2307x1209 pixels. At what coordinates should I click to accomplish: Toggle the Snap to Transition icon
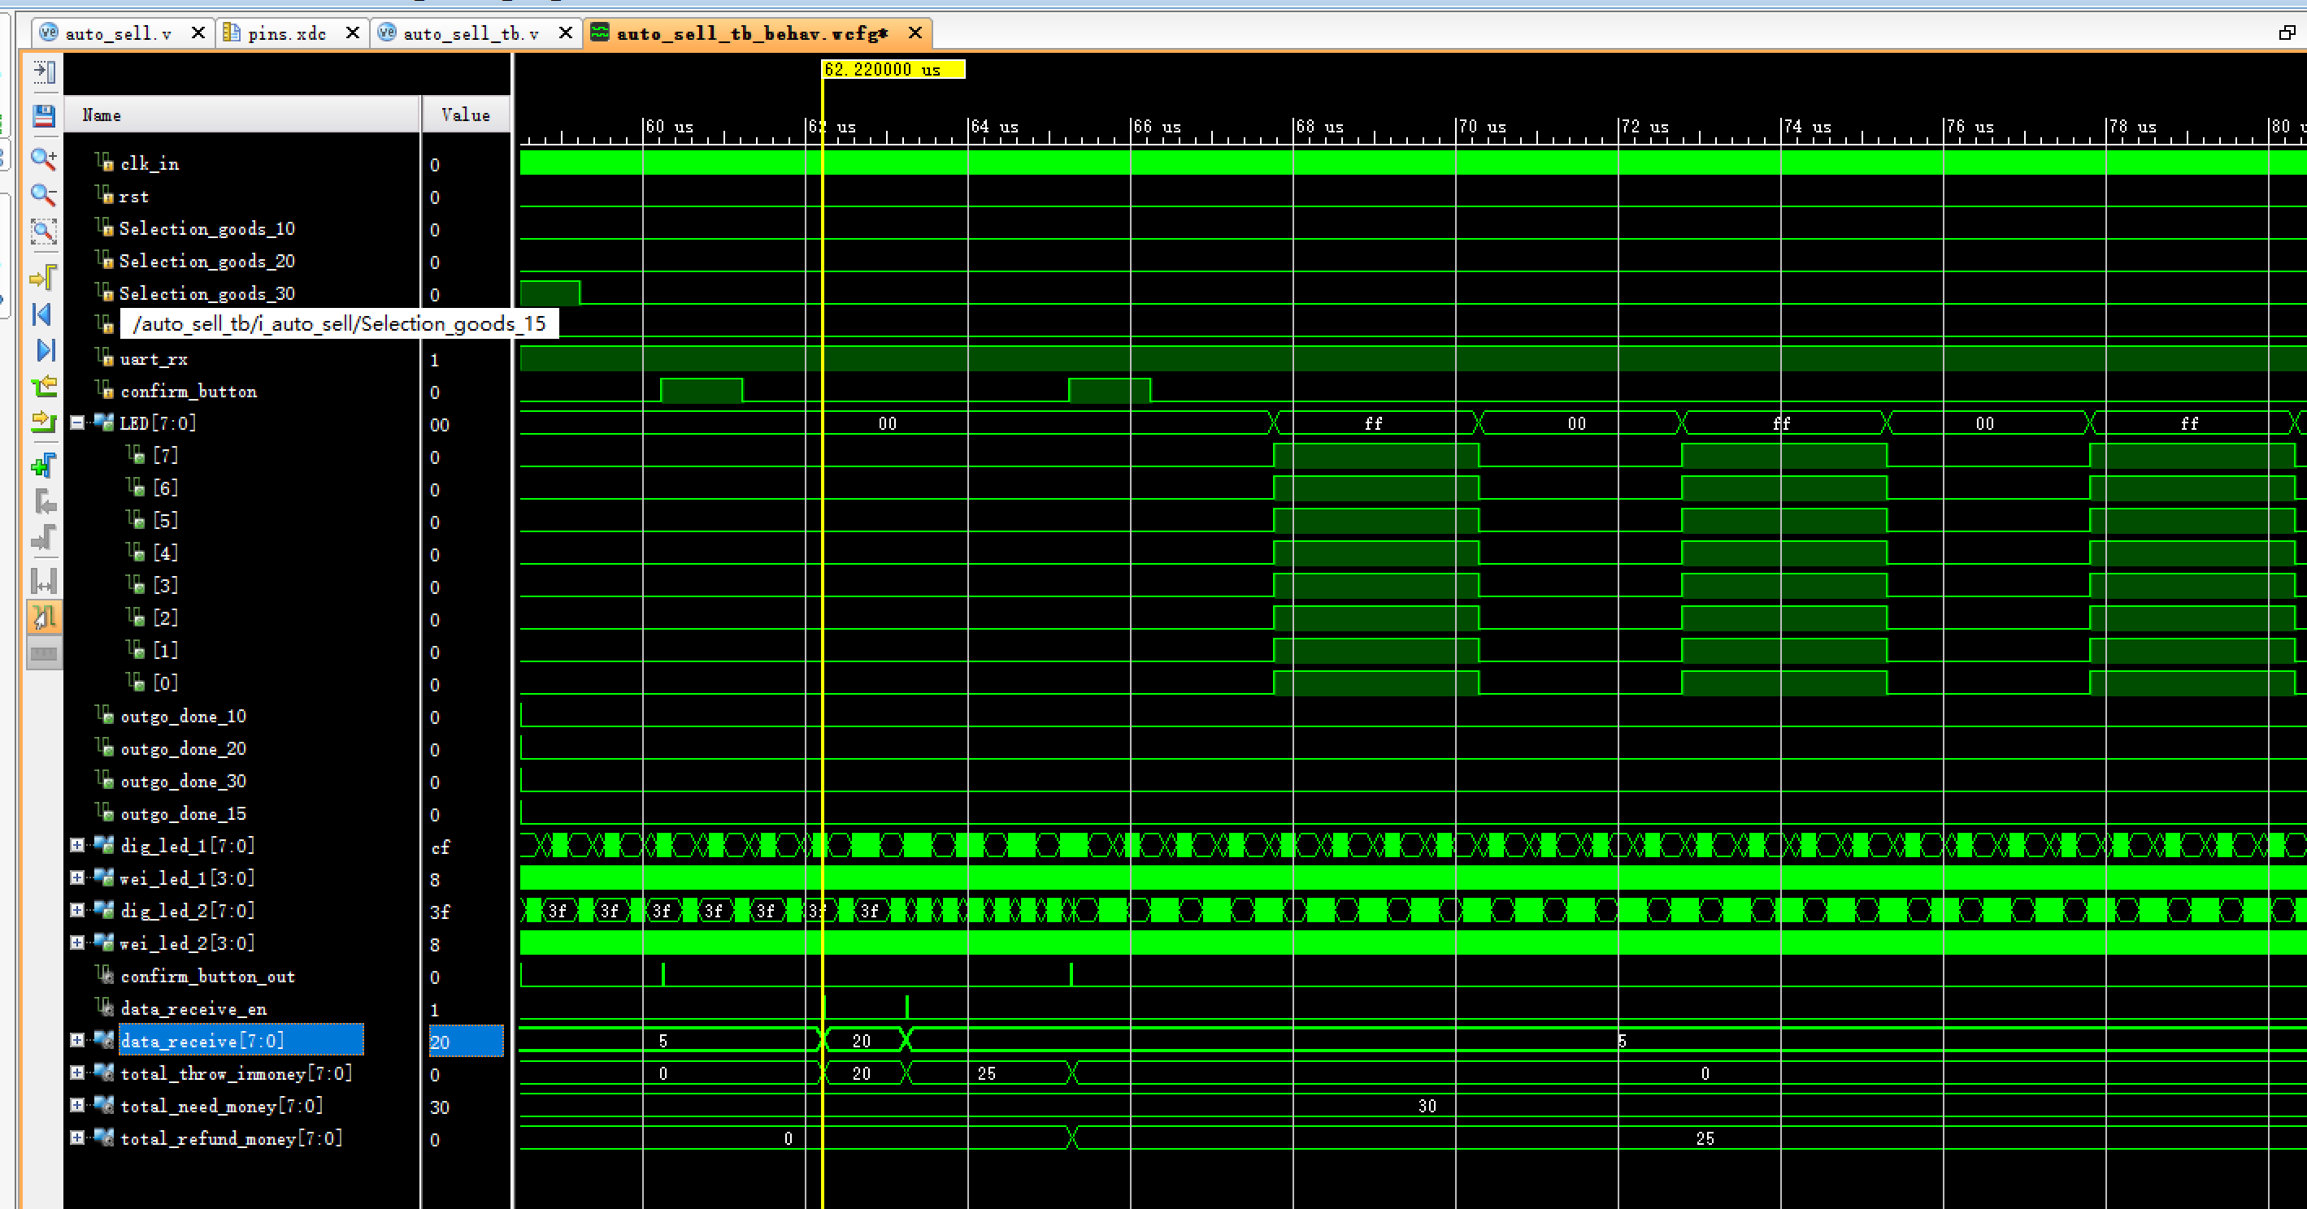[44, 617]
